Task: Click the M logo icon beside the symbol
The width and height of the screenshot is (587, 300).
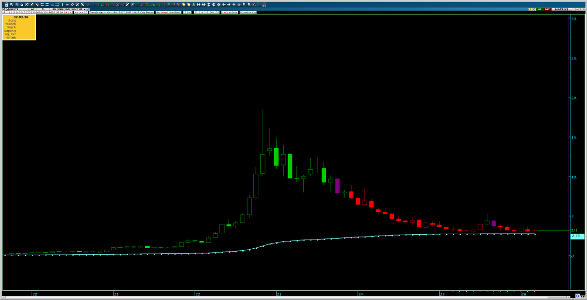Action: [x=3, y=9]
